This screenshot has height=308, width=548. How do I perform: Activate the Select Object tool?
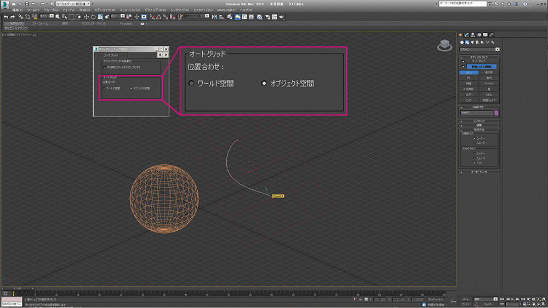coord(58,17)
